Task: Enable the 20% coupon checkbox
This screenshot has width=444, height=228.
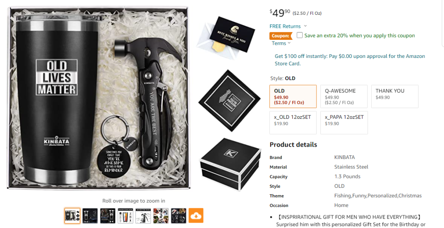Action: click(300, 35)
